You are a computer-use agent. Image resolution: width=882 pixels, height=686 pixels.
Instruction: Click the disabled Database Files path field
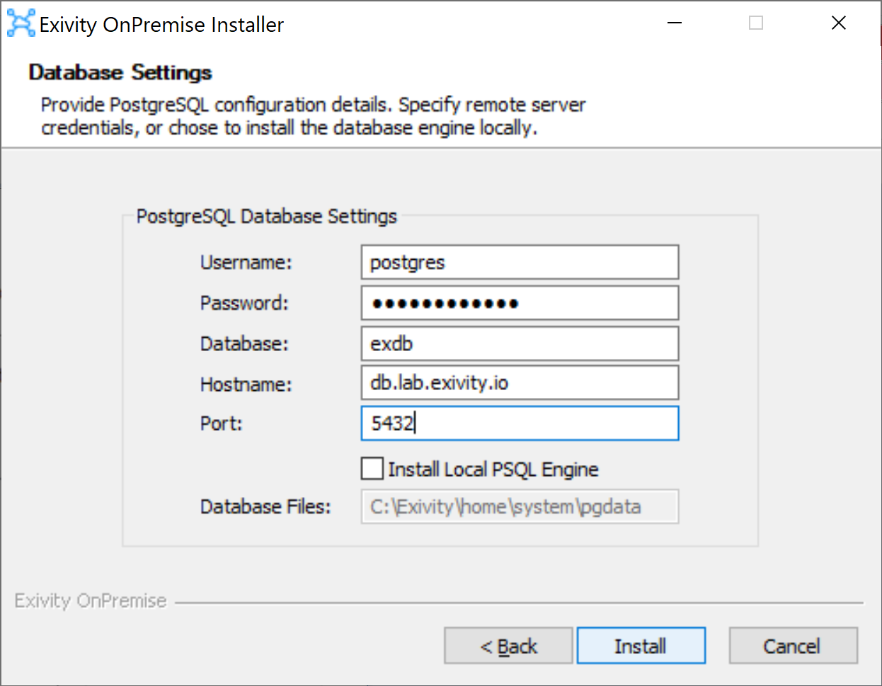coord(520,506)
